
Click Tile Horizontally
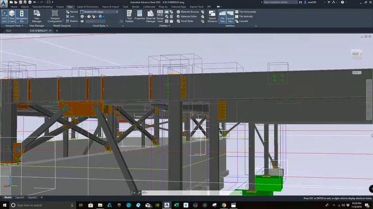click(x=245, y=12)
